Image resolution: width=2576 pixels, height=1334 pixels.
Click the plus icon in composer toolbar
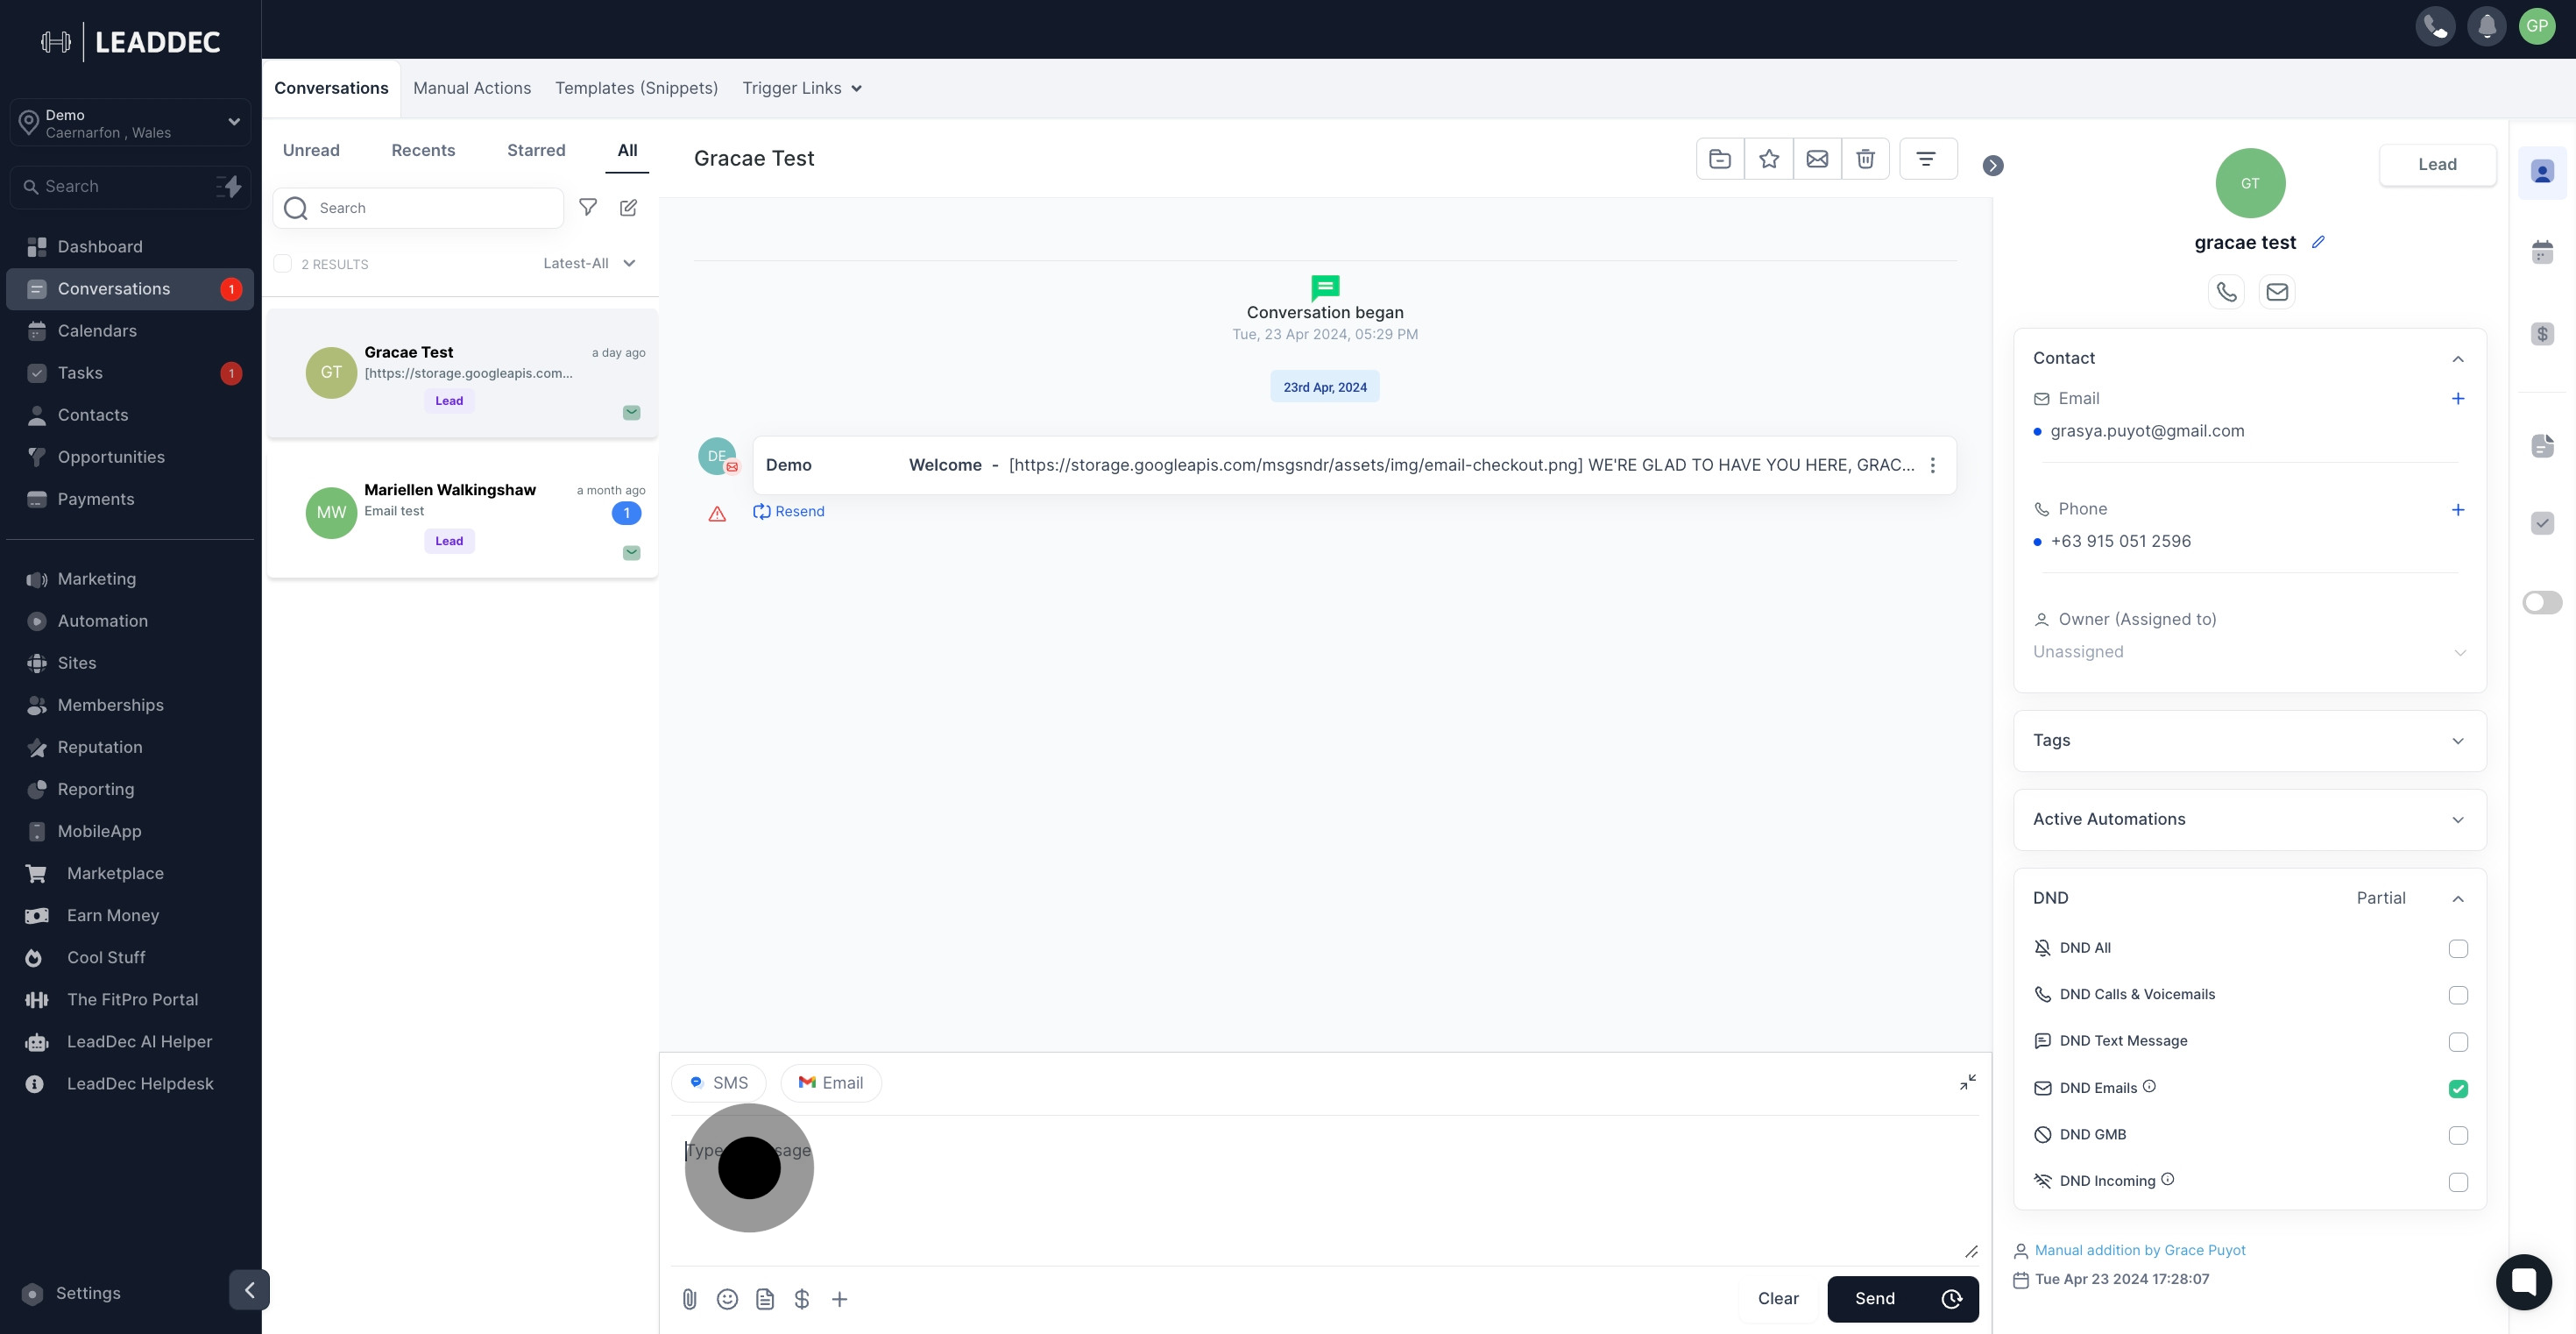point(840,1298)
